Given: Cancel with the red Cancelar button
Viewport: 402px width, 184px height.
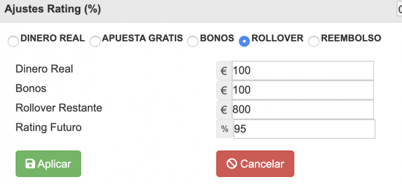Looking at the screenshot, I should click(255, 164).
